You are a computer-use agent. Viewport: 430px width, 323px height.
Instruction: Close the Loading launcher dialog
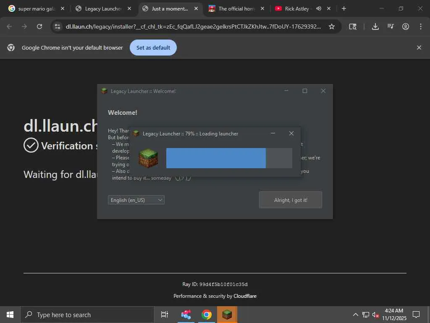pyautogui.click(x=291, y=133)
